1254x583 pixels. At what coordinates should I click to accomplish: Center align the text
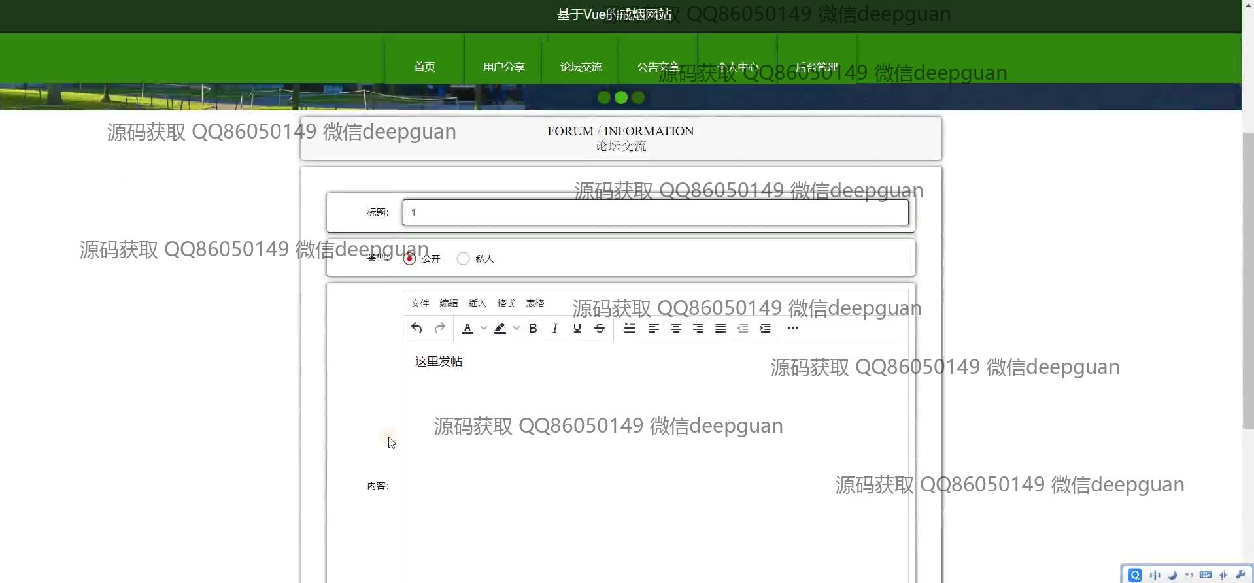676,328
